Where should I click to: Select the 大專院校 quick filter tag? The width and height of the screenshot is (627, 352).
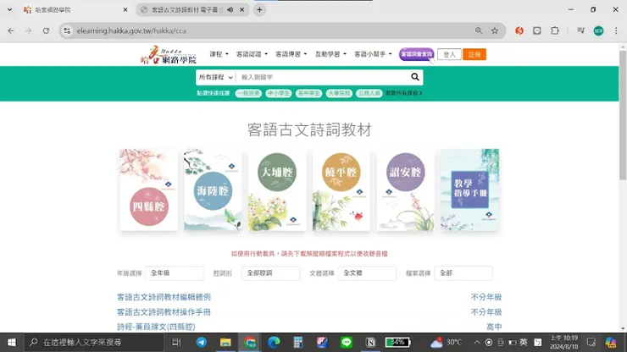pyautogui.click(x=339, y=93)
